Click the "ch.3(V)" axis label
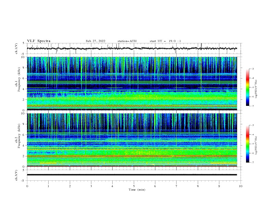The image size is (271, 209). click(16, 175)
